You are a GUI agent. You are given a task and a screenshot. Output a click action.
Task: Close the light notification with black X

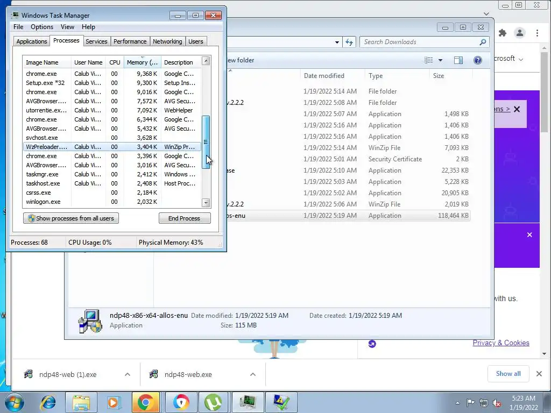pyautogui.click(x=517, y=109)
